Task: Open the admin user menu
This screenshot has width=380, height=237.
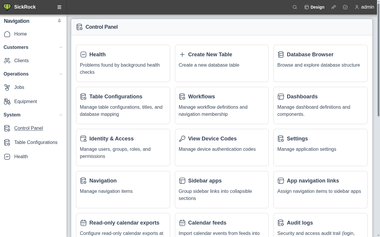Action: (x=364, y=7)
